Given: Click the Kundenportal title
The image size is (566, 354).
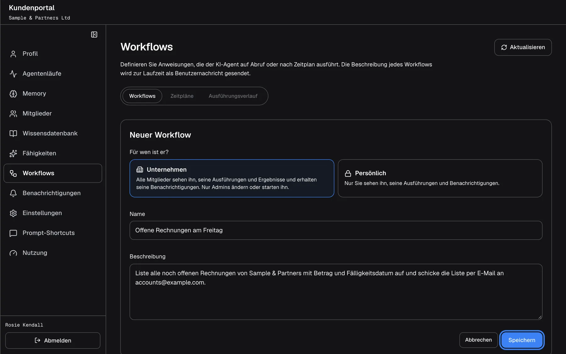Looking at the screenshot, I should pyautogui.click(x=32, y=8).
